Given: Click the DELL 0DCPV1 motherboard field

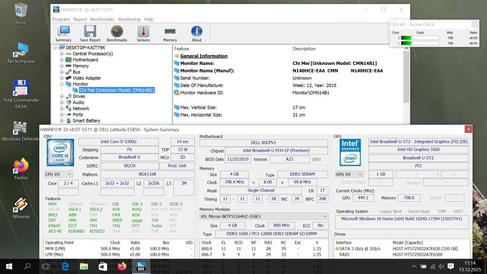Looking at the screenshot, I should click(264, 143).
